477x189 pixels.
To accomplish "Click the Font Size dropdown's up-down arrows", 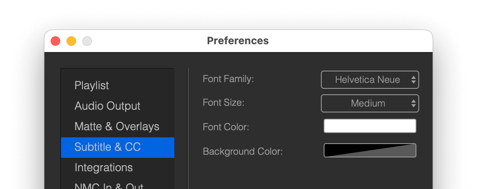I will pos(414,103).
